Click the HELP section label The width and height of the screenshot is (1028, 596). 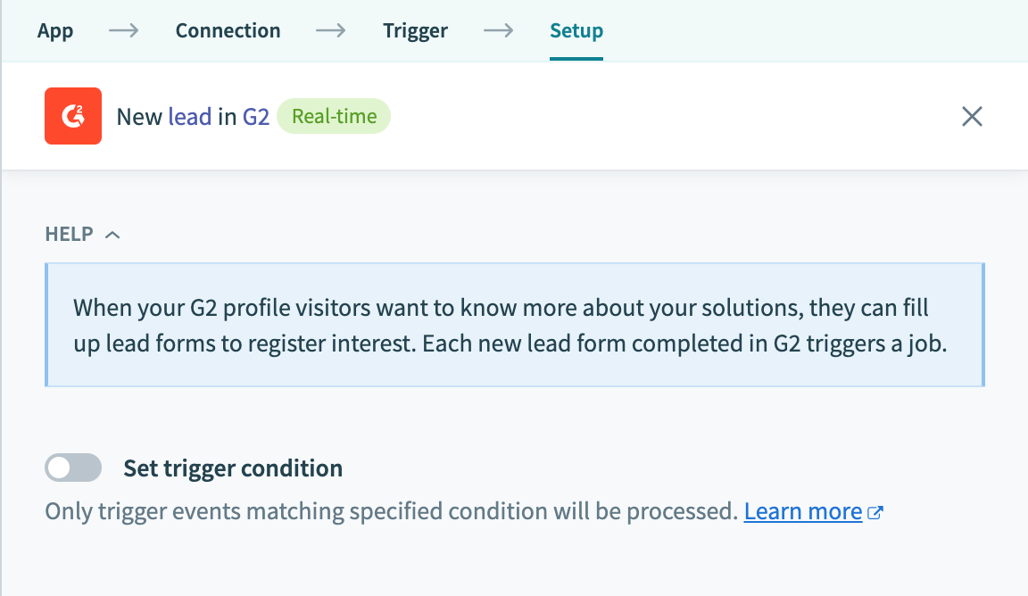click(70, 235)
